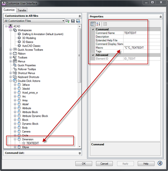Select the Camera tree item
The width and height of the screenshot is (168, 171).
click(x=26, y=131)
